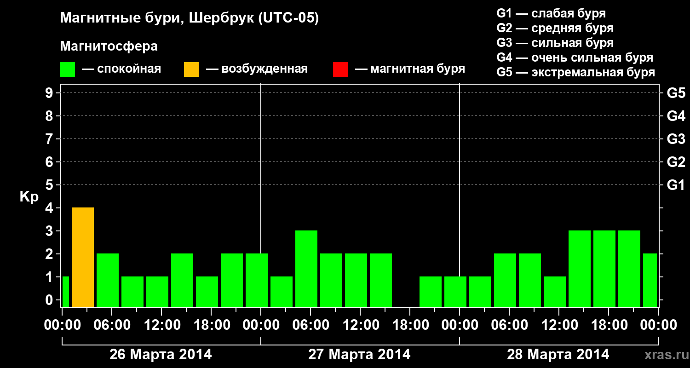Click the Kp 3 bar on 27 Марта
690x368 pixels.
306,269
